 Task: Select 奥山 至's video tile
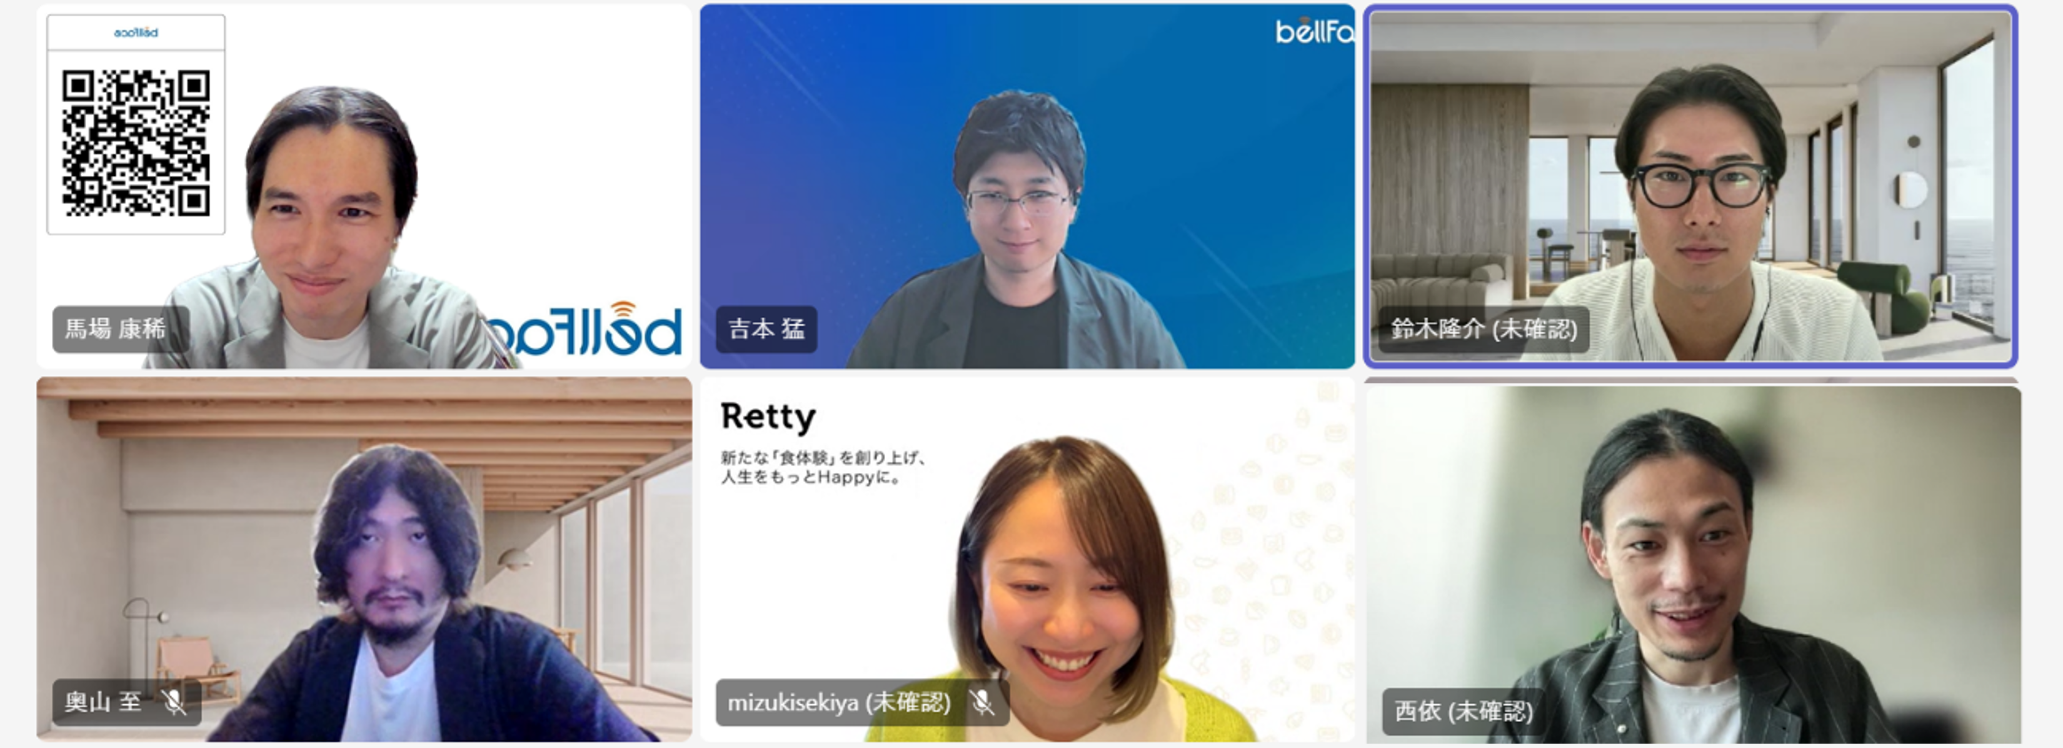(x=364, y=560)
